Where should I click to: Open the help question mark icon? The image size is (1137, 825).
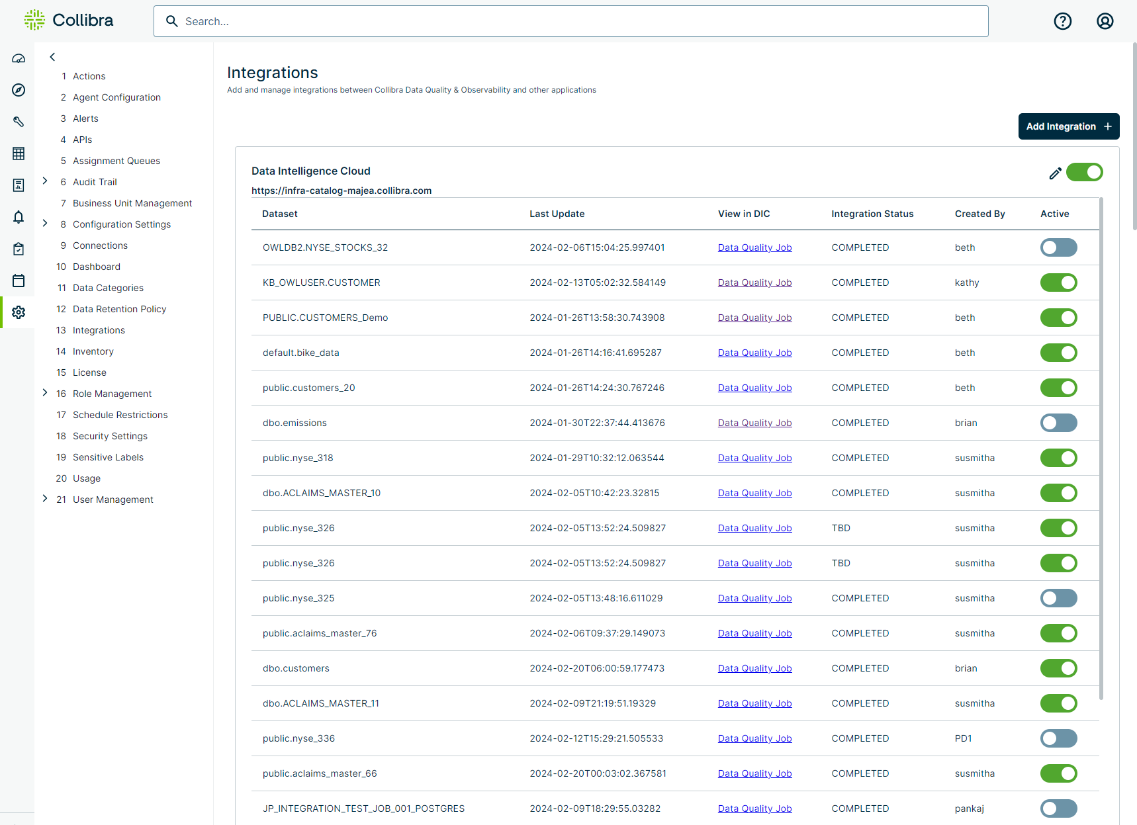[x=1062, y=21]
